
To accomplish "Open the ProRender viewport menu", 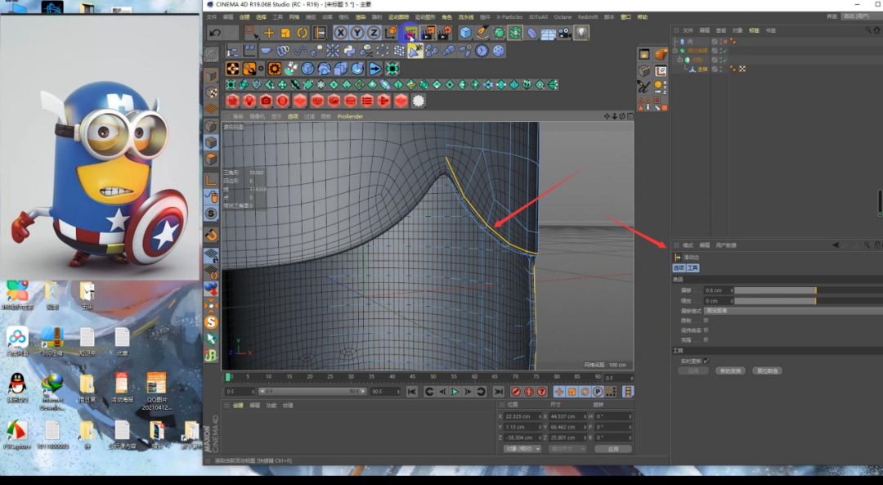I will pos(350,117).
